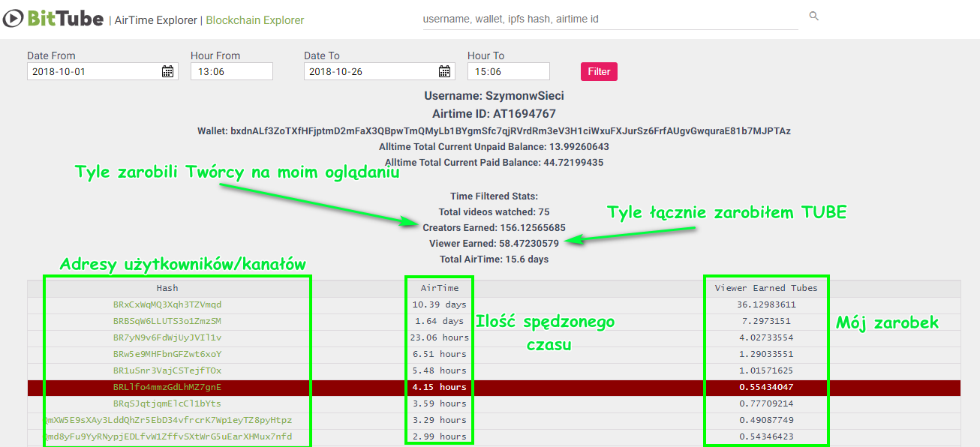The image size is (980, 447).
Task: Open hash ending K7Wp1eyTZ8pyHtpz
Action: 167,420
